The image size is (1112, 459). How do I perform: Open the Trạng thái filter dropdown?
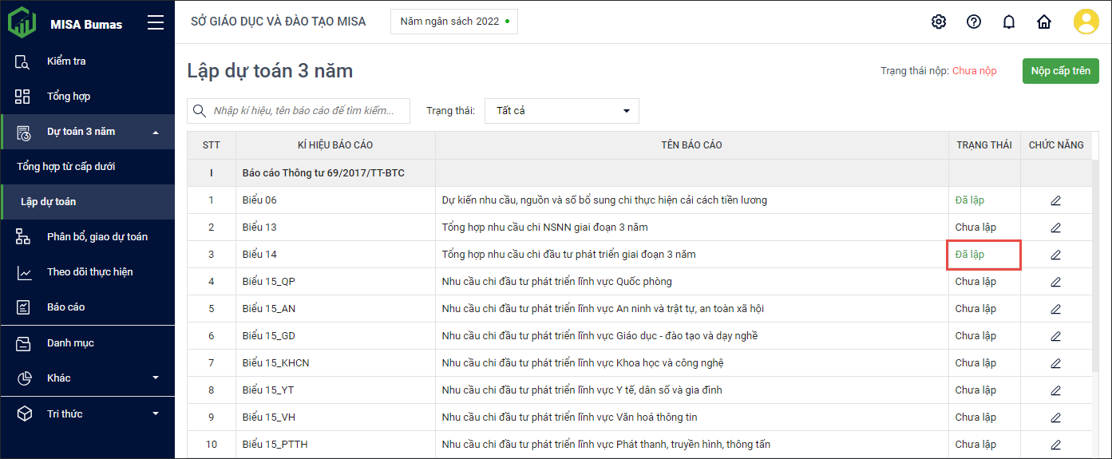pyautogui.click(x=561, y=111)
